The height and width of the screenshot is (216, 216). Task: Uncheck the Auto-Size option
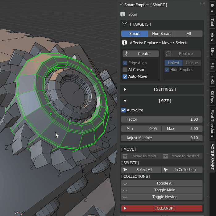[x=123, y=110]
